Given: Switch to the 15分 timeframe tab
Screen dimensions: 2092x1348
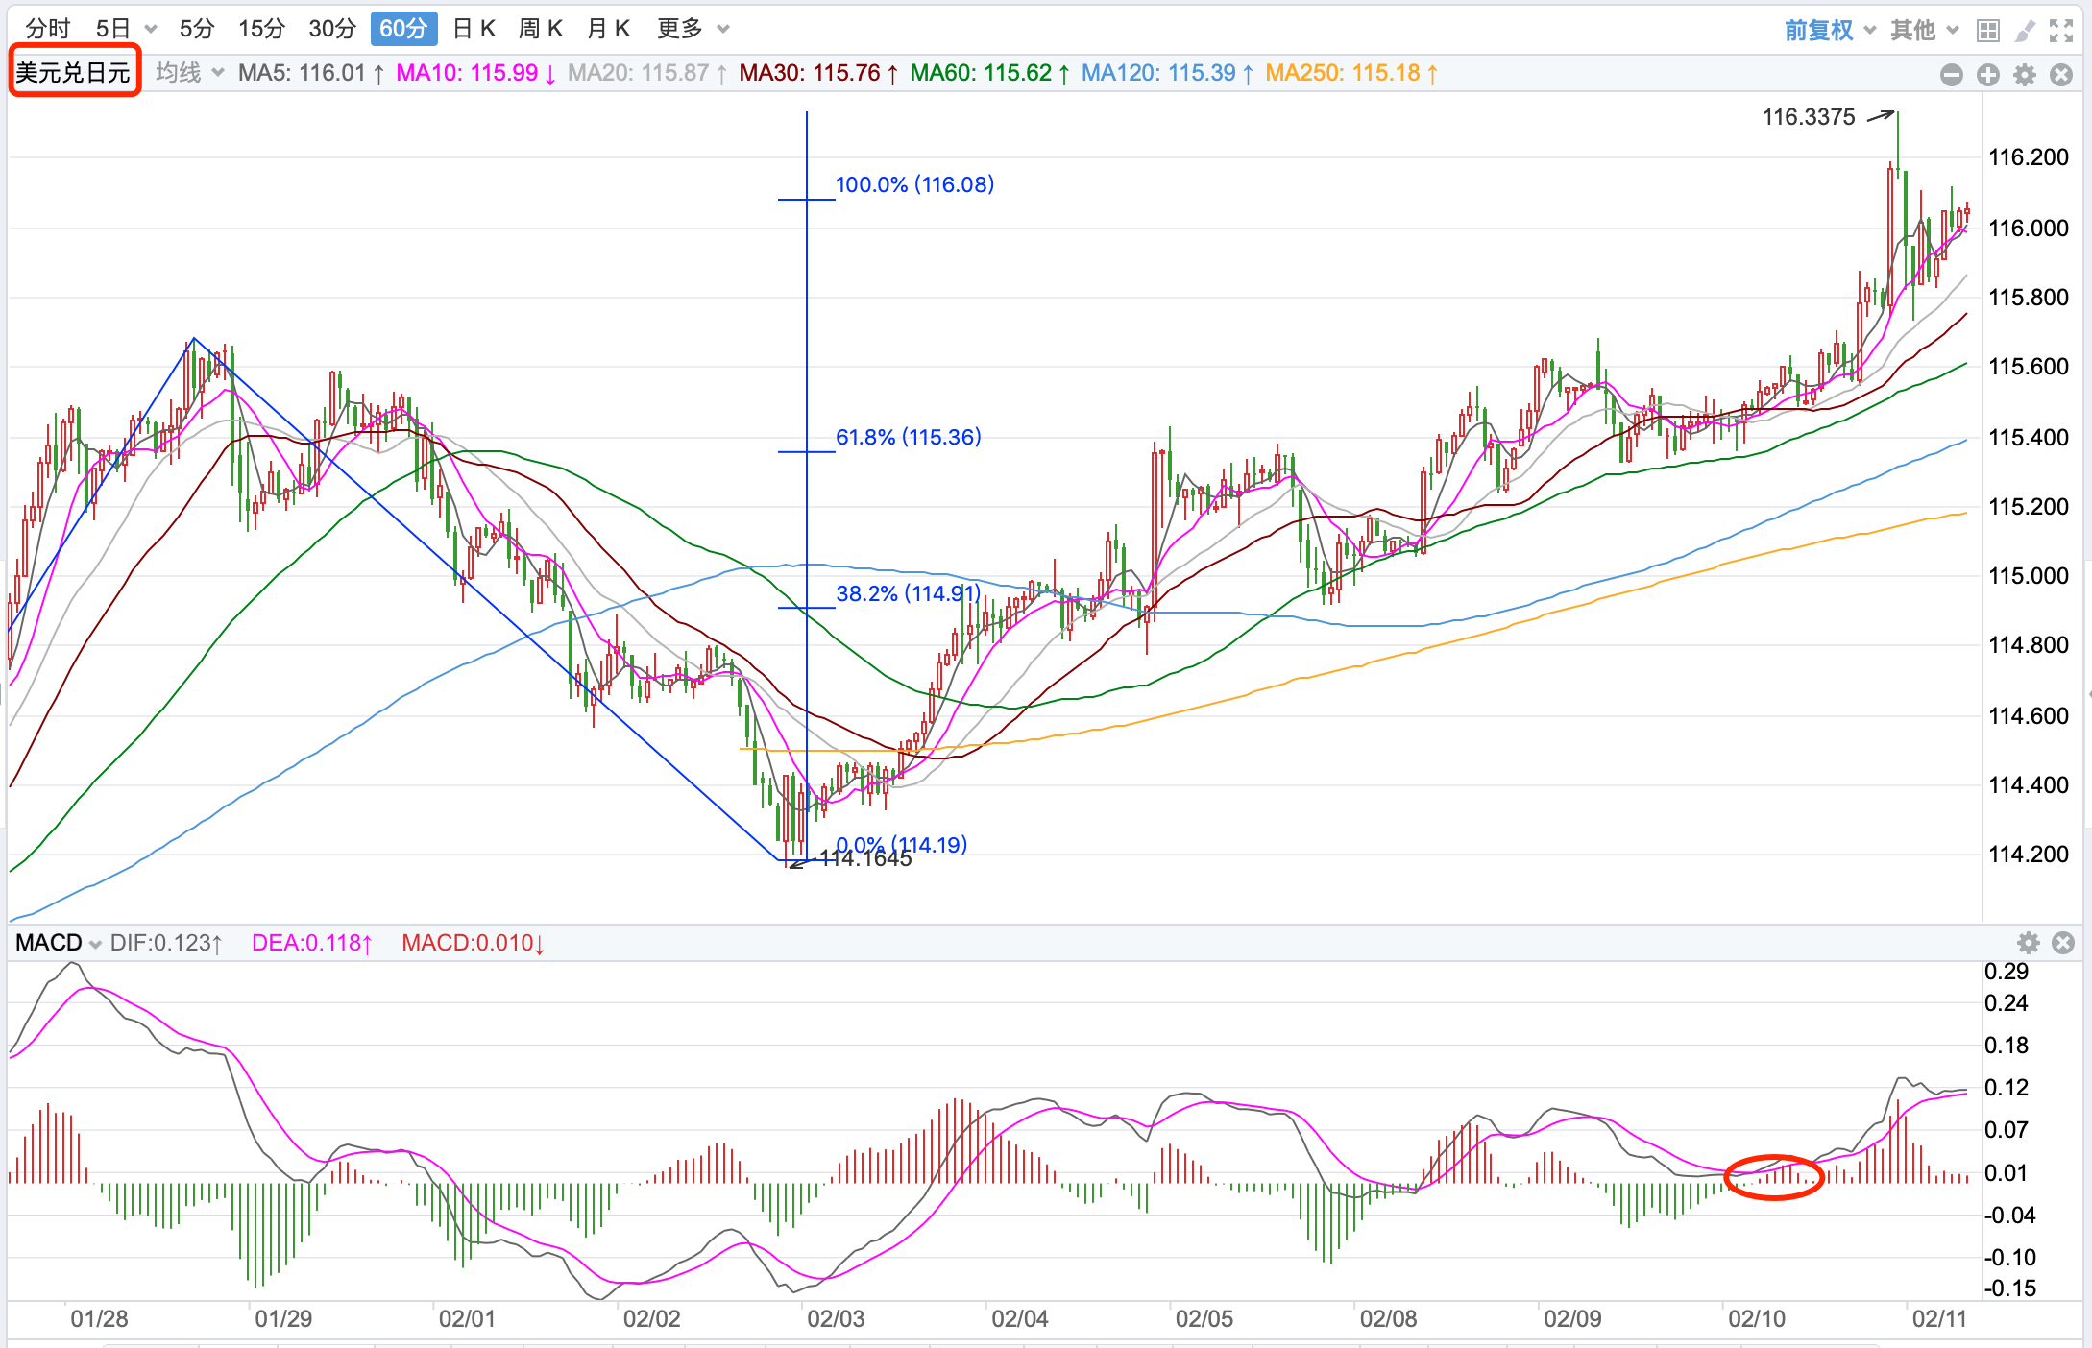Looking at the screenshot, I should click(261, 29).
